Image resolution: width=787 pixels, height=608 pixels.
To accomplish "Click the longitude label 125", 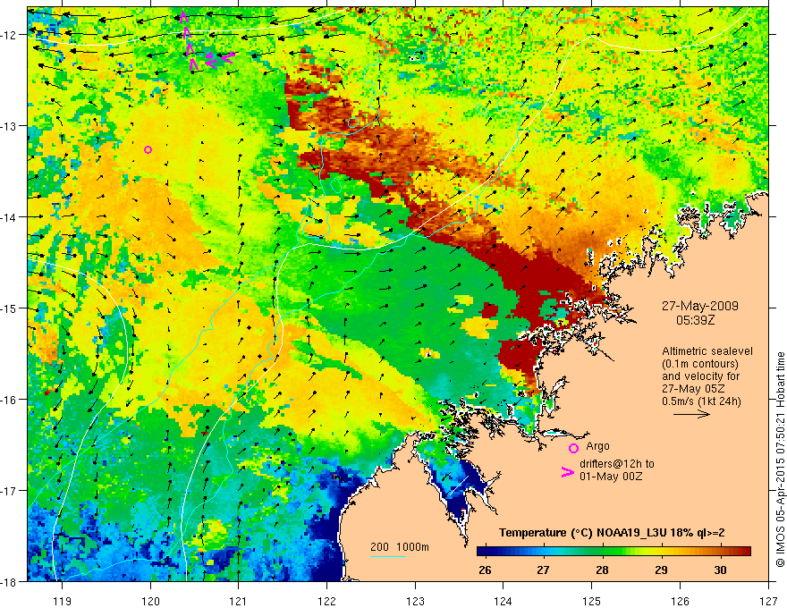I will click(591, 601).
